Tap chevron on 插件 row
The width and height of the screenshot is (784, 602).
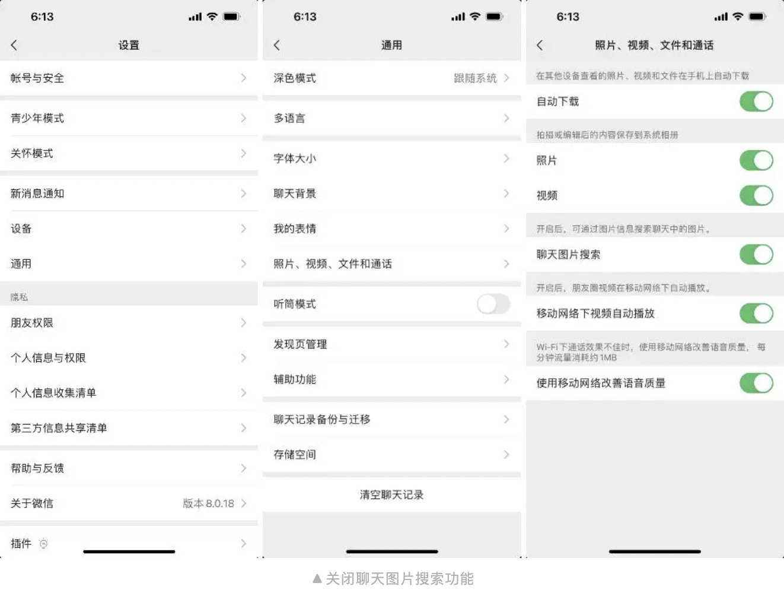pos(243,544)
